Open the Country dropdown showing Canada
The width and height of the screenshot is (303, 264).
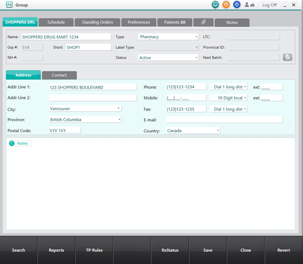point(193,131)
